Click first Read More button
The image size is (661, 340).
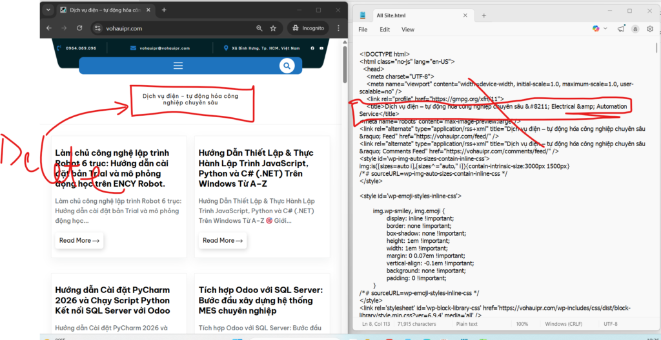coord(79,240)
